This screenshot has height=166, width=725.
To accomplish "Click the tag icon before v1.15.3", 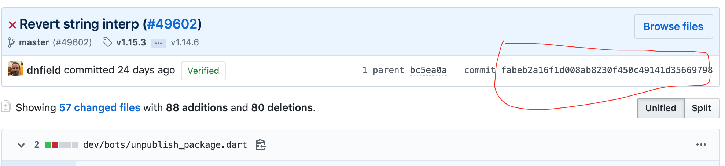I will click(x=107, y=42).
